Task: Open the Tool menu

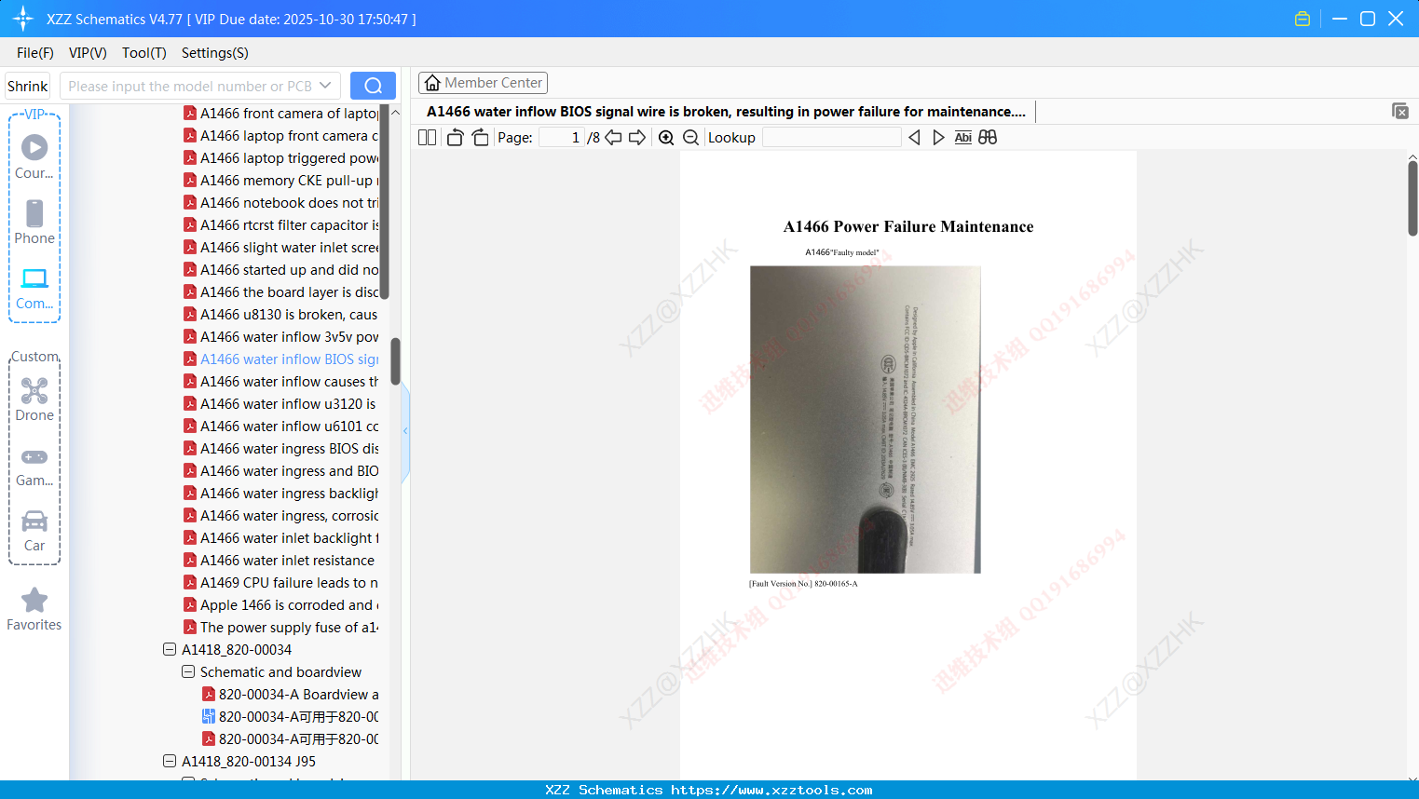Action: tap(144, 53)
